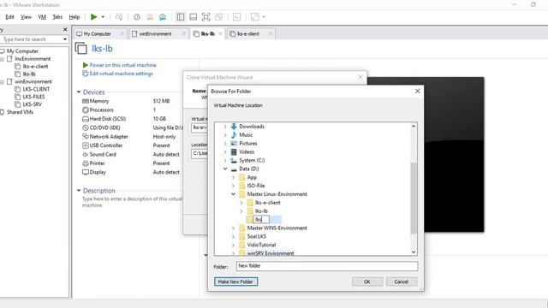Select the Soal LKS folder
The image size is (548, 308).
[257, 236]
